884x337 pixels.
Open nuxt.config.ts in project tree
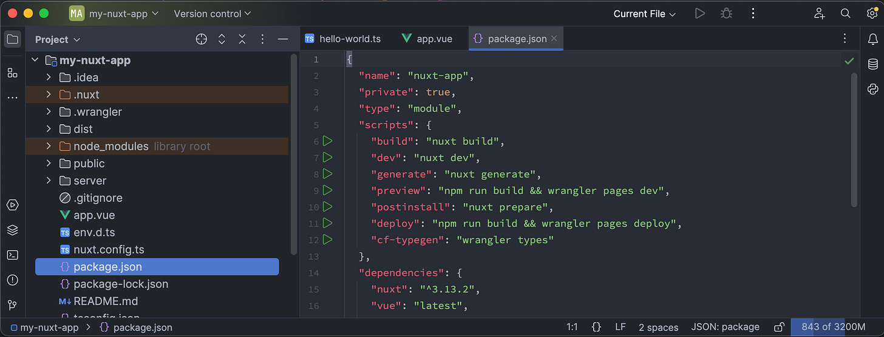109,250
